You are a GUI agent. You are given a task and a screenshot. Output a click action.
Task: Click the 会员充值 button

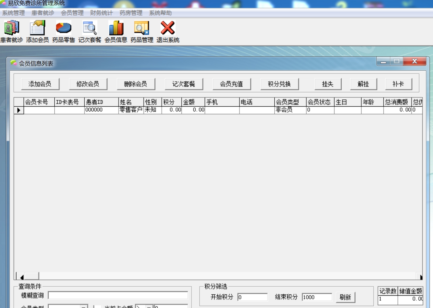232,84
